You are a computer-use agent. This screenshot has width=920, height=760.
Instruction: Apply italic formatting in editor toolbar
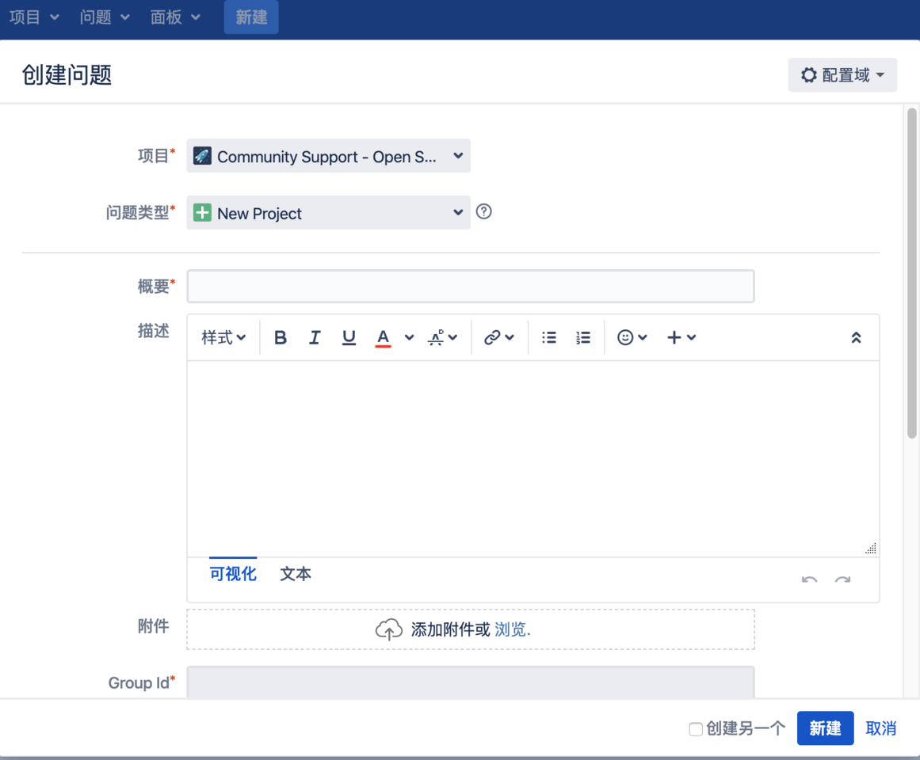pos(315,337)
